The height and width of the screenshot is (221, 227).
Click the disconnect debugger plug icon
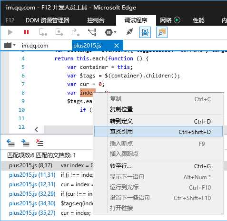coord(129,32)
